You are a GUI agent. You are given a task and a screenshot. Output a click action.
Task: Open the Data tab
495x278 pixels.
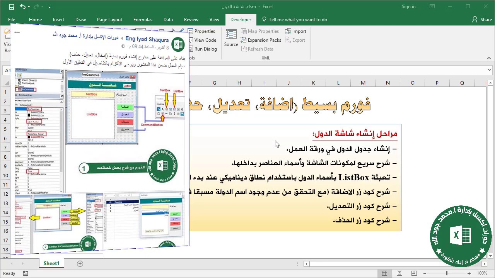(168, 20)
